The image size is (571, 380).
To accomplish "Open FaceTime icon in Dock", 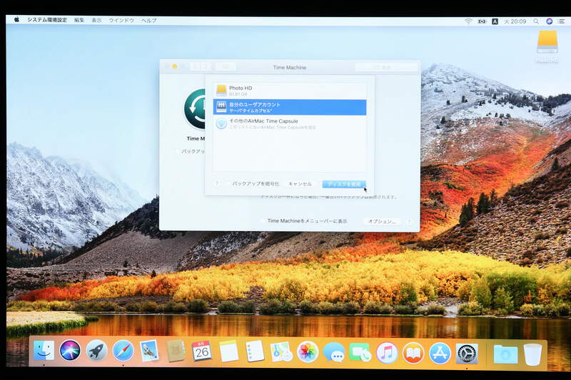I will 360,353.
